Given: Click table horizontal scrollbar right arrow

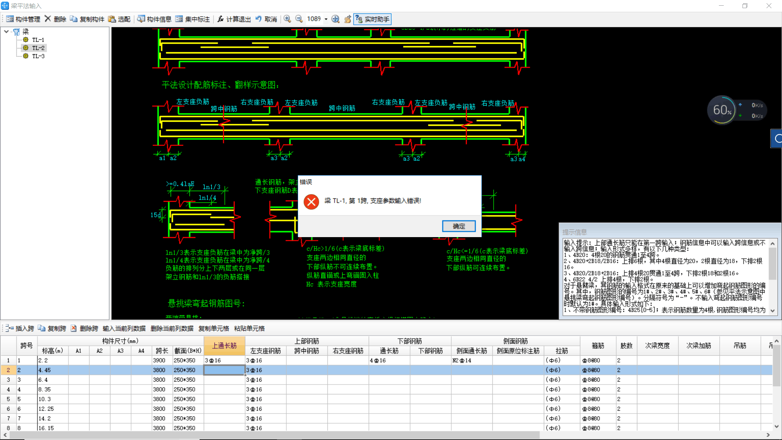Looking at the screenshot, I should (x=768, y=435).
